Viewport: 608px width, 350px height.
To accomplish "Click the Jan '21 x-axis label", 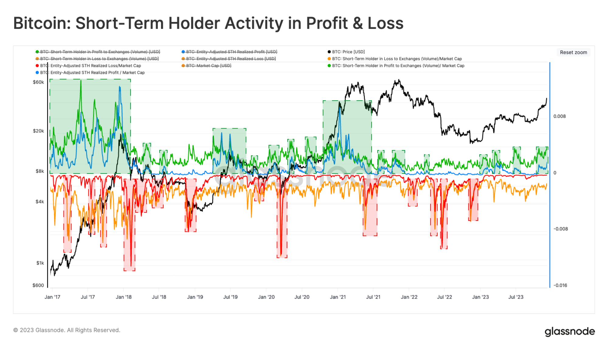I will coord(338,297).
